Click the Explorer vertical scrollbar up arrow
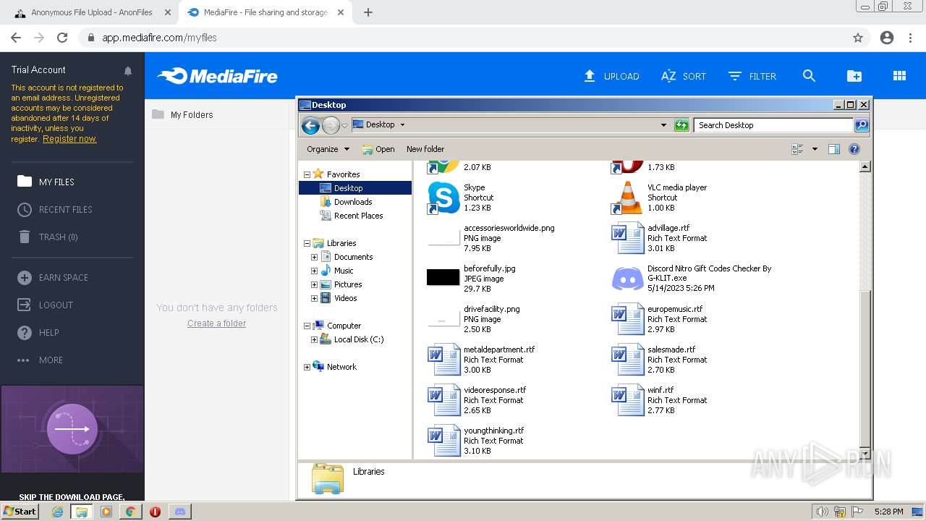This screenshot has width=926, height=521. (865, 166)
